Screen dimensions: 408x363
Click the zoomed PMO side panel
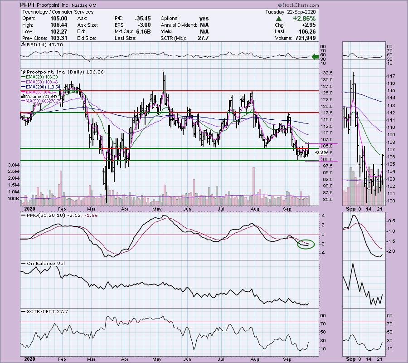364,236
